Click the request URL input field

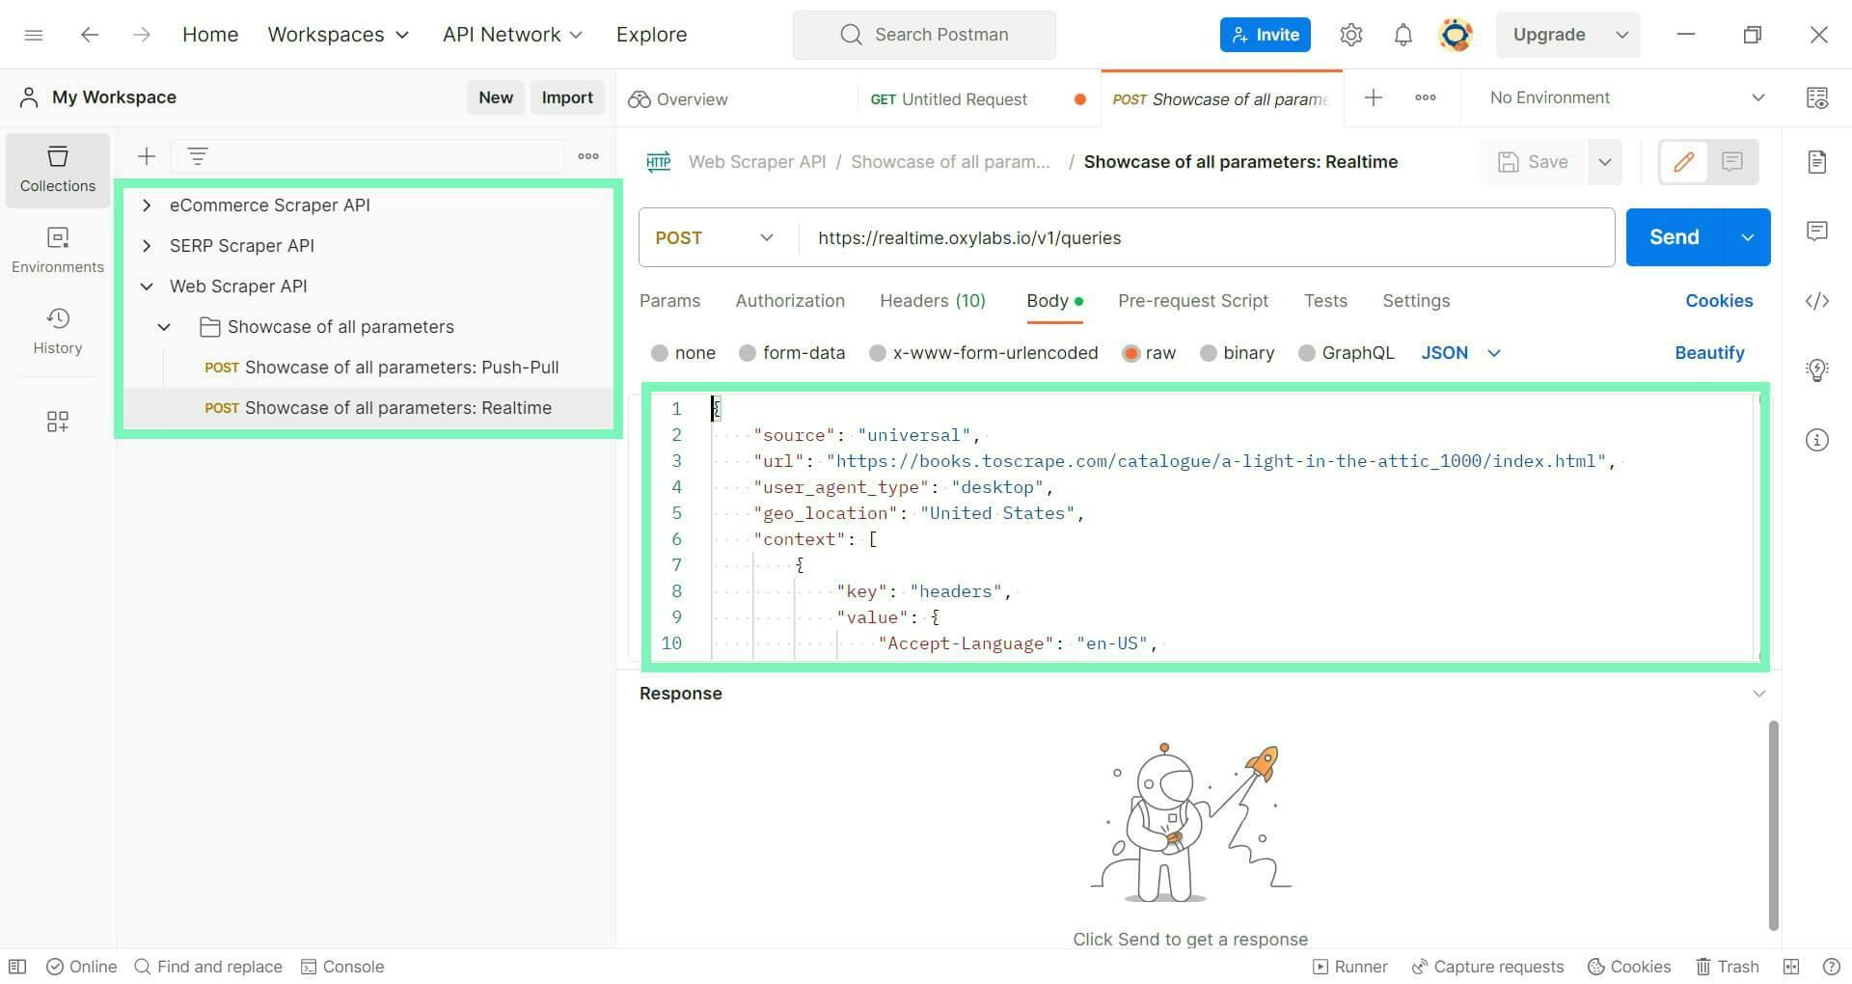tap(1207, 237)
